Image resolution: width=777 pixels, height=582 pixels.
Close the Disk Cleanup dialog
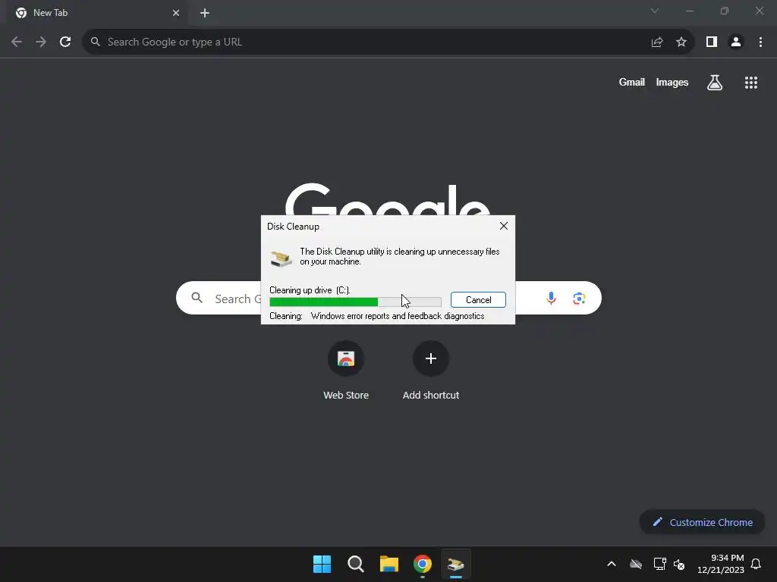[x=504, y=226]
